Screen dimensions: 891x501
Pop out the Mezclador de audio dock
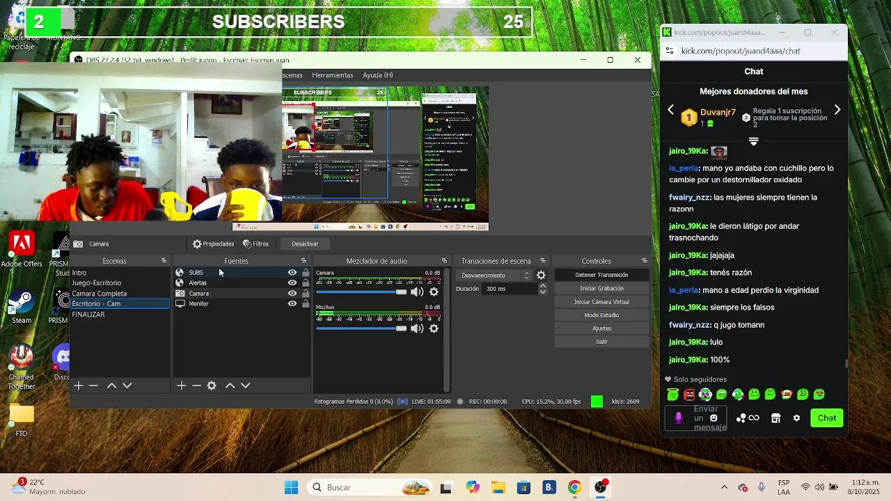pyautogui.click(x=444, y=261)
